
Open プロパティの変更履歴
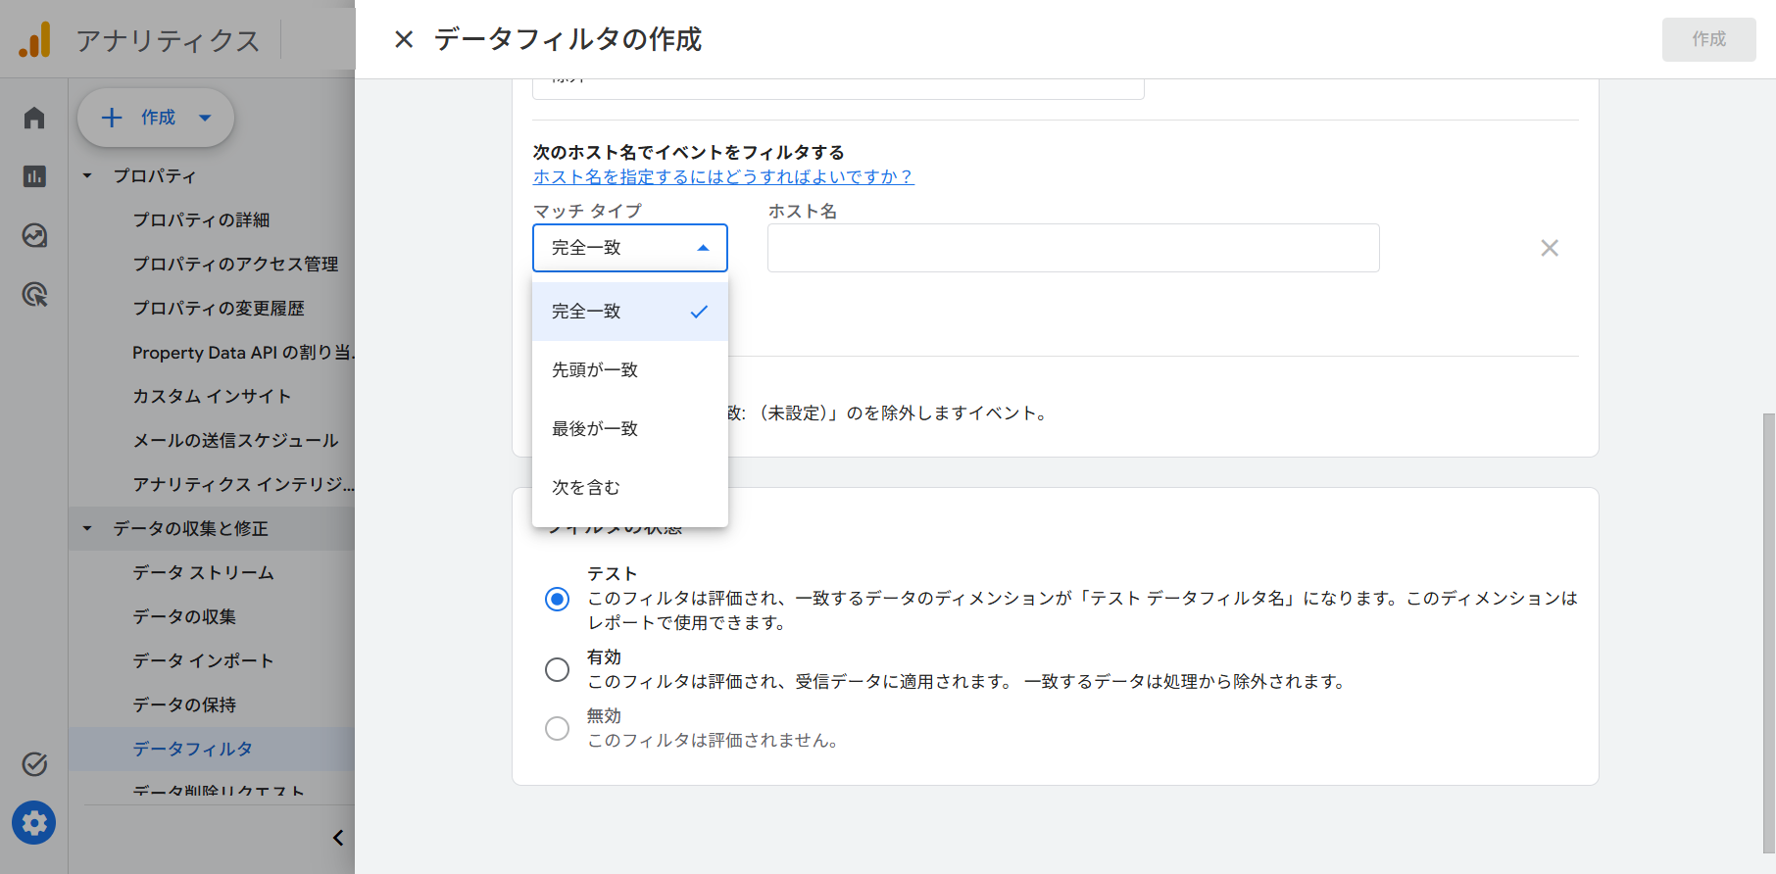click(219, 309)
